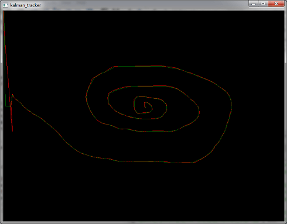Click the small peak where the trajectory begins
This screenshot has height=224, width=287.
(x=13, y=95)
